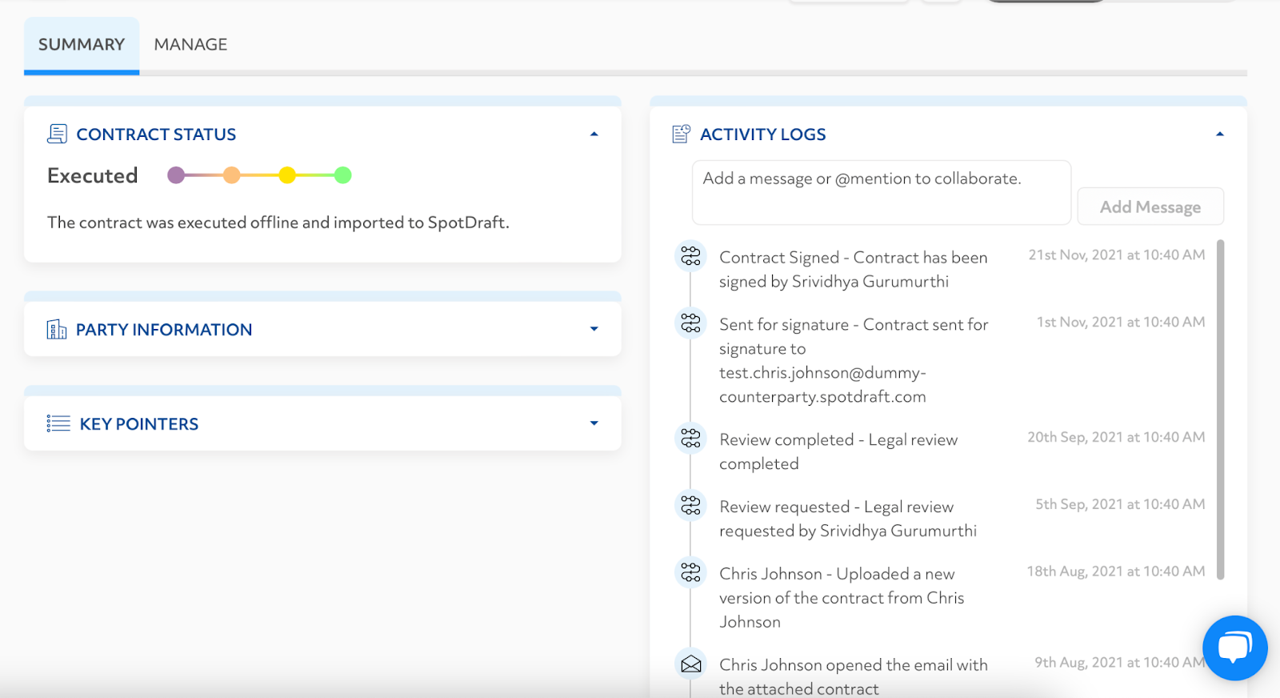Click the email opened envelope icon
This screenshot has width=1280, height=698.
[690, 664]
